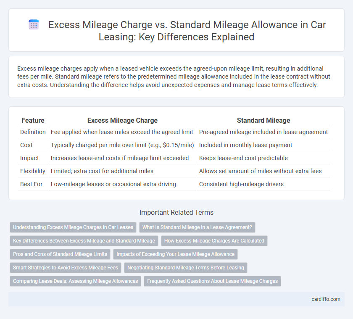Click 'Pros and Cons of Standard Mileage Limits'
The height and width of the screenshot is (319, 353).
60,254
